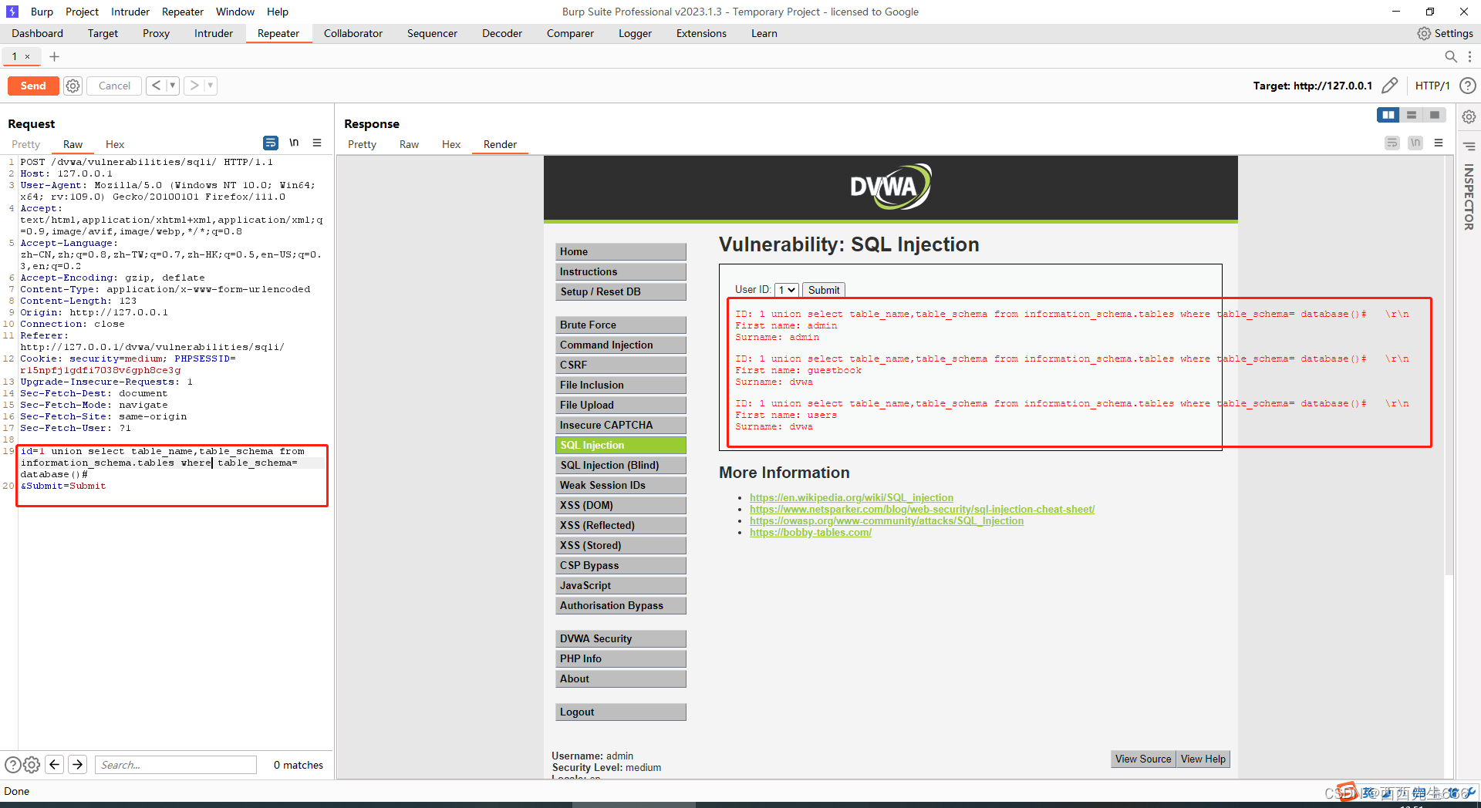The image size is (1481, 808).
Task: Click the DVWA logo banner
Action: (890, 187)
